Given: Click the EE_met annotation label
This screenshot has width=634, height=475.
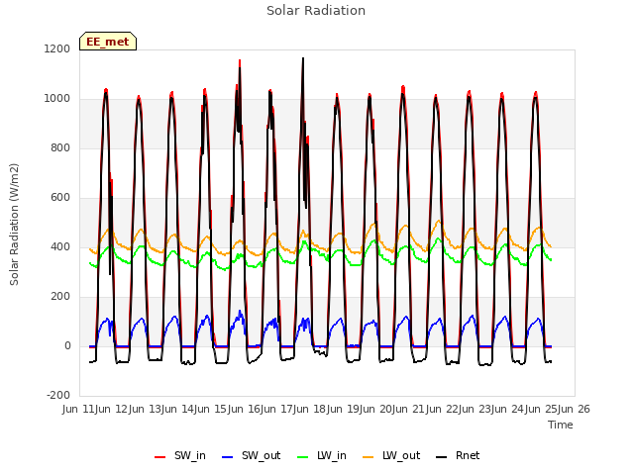Looking at the screenshot, I should pos(108,42).
